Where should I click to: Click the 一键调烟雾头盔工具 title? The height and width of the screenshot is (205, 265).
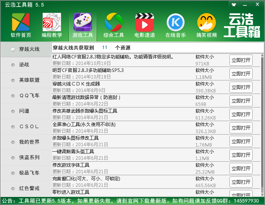click(x=73, y=151)
